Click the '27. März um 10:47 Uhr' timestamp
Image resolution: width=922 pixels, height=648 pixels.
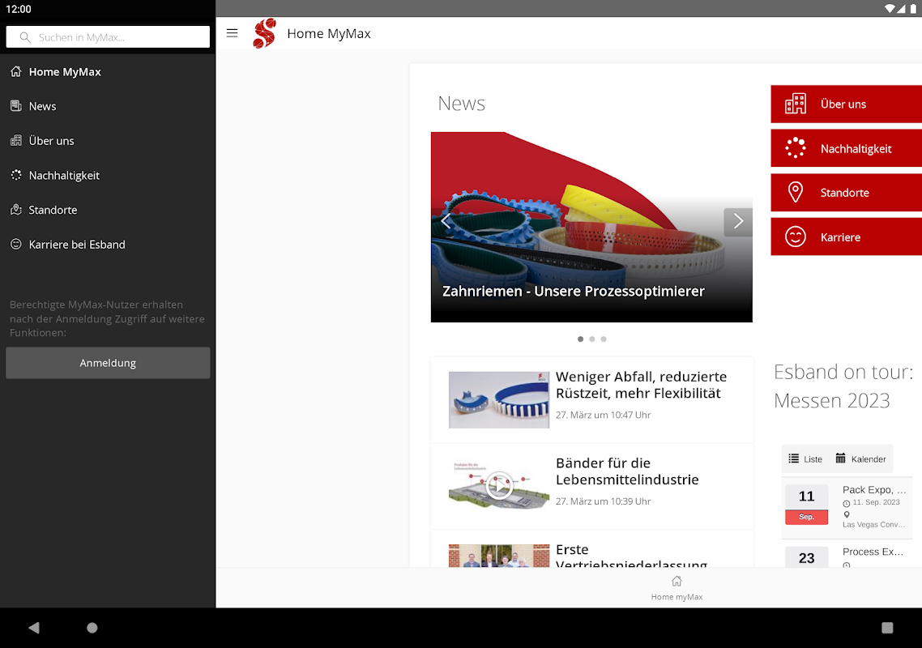[604, 416]
